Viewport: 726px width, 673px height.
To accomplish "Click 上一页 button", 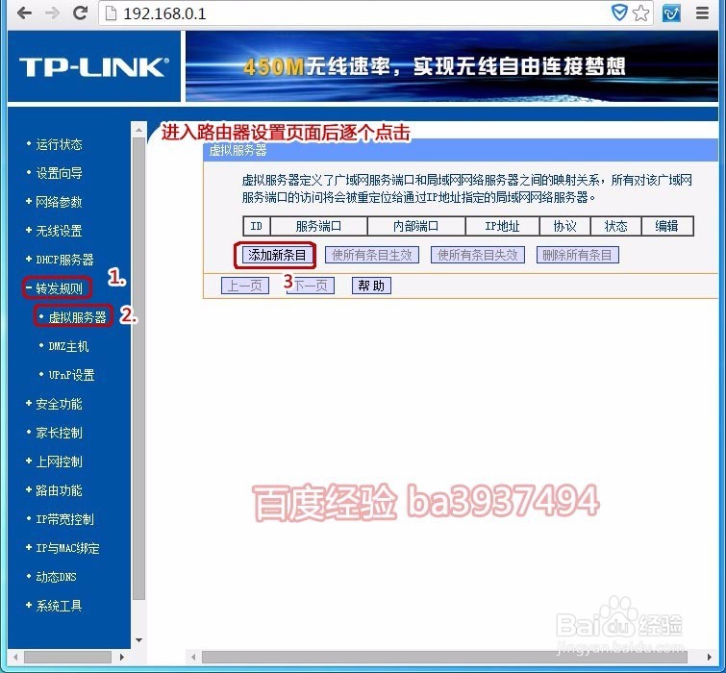I will [245, 286].
